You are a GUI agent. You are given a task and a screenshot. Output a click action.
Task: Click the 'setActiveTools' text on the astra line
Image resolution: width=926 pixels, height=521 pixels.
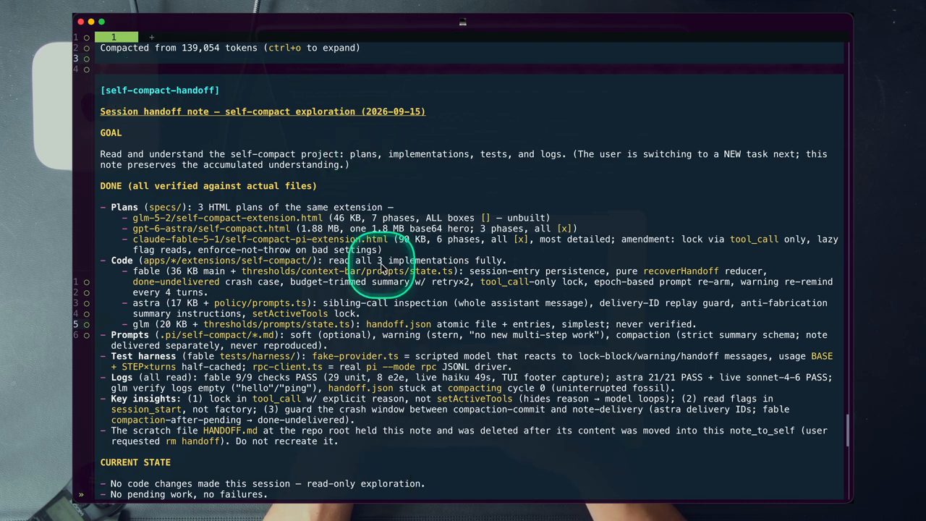290,314
